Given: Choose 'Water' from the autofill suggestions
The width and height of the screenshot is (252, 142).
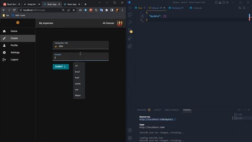Looking at the screenshot, I should tap(79, 95).
